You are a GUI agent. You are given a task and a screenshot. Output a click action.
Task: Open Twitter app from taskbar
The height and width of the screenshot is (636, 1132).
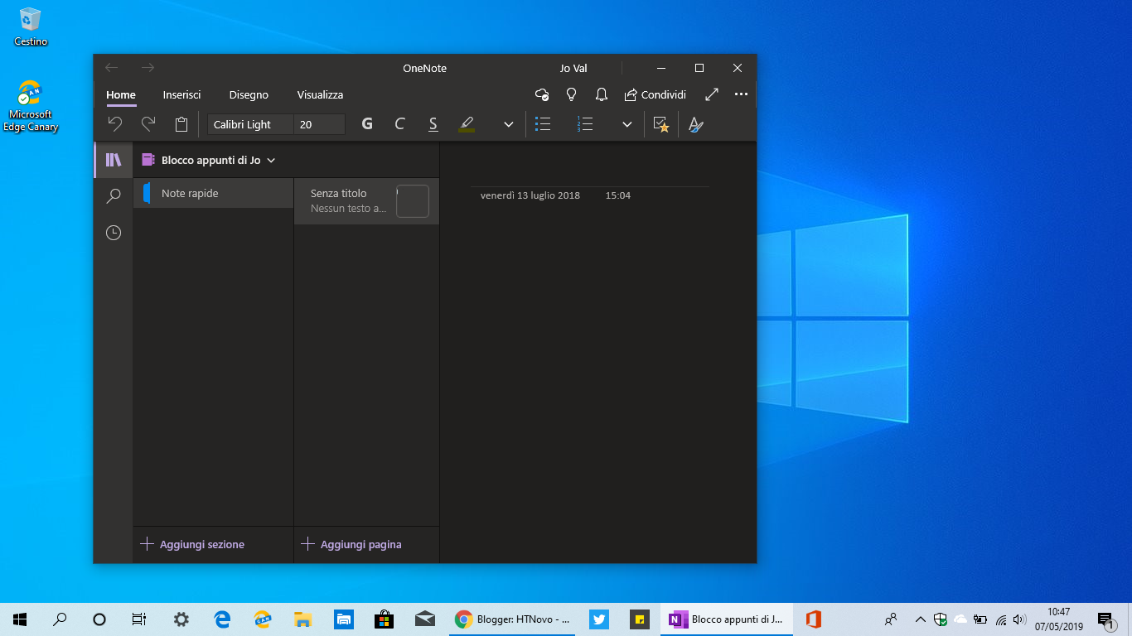[599, 619]
